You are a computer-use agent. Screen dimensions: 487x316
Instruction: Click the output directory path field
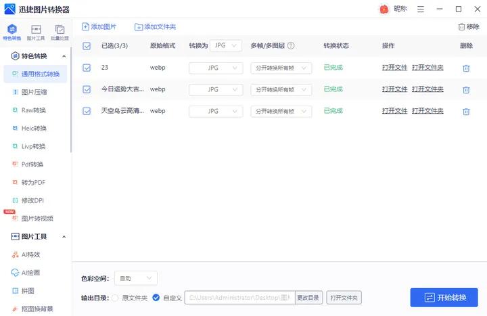tap(239, 298)
